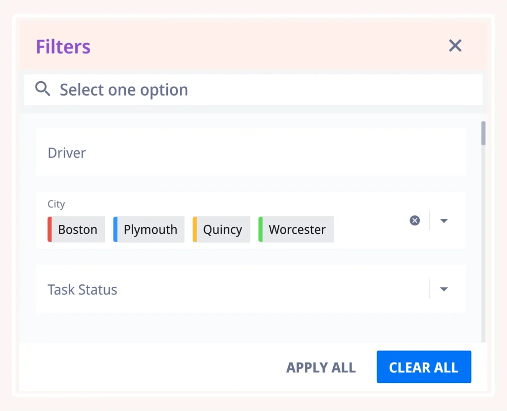Click the red color bar on the Boston chip
The image size is (507, 411).
pyautogui.click(x=50, y=229)
